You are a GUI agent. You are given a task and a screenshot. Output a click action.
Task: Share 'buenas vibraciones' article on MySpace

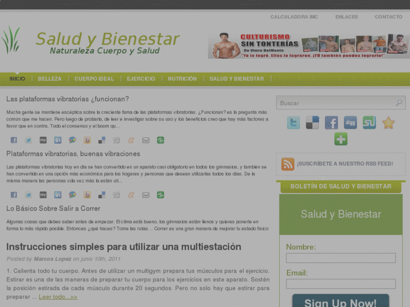click(43, 195)
